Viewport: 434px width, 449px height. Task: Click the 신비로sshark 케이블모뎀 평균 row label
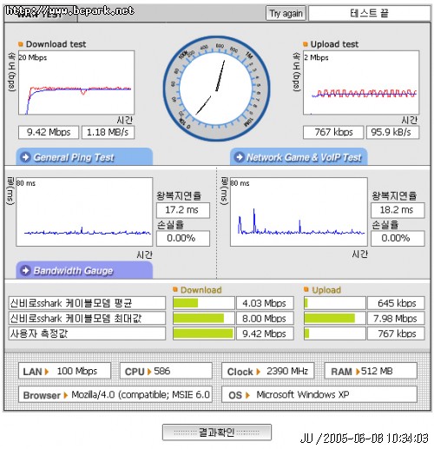tap(87, 303)
